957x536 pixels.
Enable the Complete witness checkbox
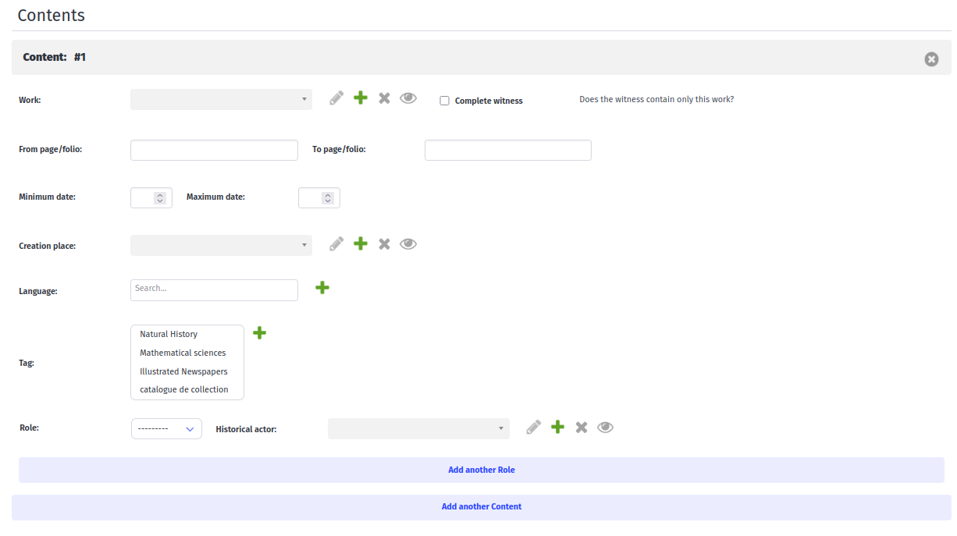[x=444, y=100]
